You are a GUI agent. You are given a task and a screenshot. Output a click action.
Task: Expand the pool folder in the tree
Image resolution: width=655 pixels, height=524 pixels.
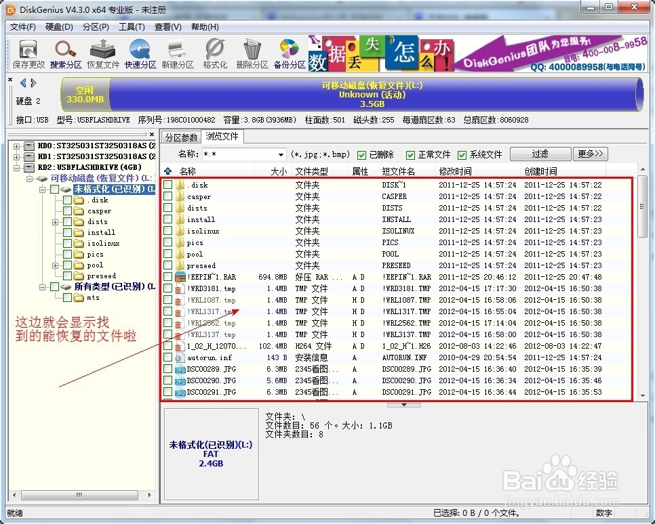click(55, 265)
